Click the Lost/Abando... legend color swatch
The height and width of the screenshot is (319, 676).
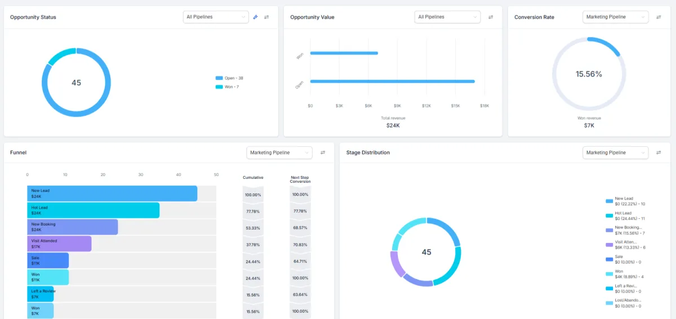(x=609, y=303)
